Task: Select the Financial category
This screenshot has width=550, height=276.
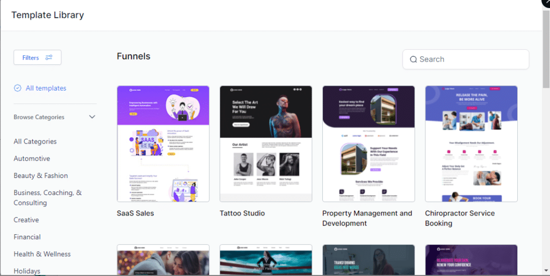Action: point(27,237)
